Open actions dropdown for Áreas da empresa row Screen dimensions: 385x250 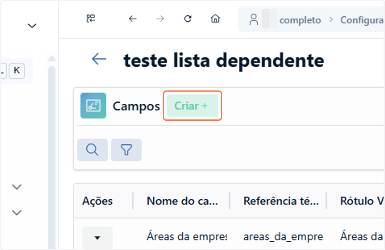pyautogui.click(x=97, y=237)
